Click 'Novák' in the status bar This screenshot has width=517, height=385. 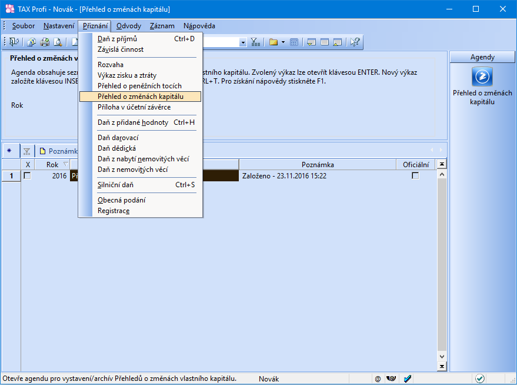[x=269, y=379]
